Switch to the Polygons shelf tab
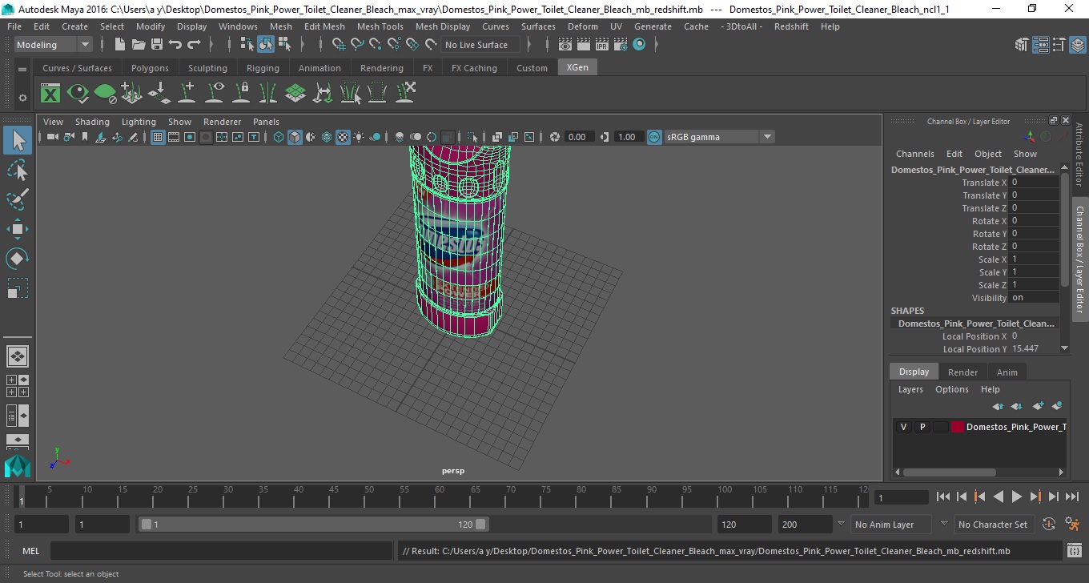 pos(150,68)
